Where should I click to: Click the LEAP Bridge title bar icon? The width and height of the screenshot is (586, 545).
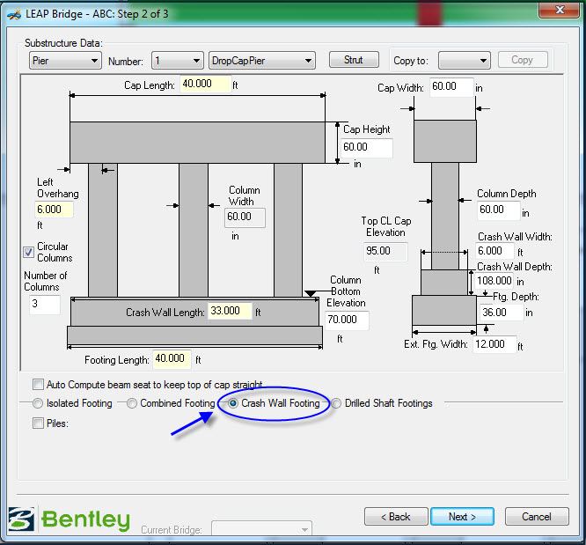click(x=14, y=15)
